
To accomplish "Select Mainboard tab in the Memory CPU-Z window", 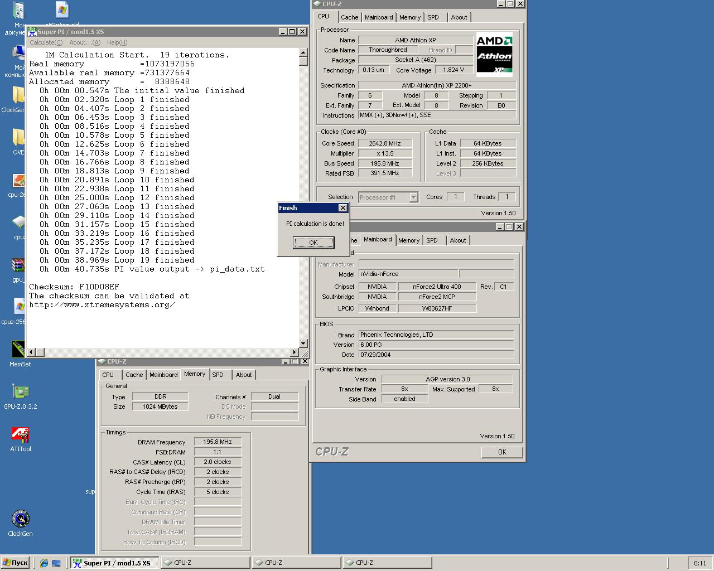I will [x=163, y=375].
